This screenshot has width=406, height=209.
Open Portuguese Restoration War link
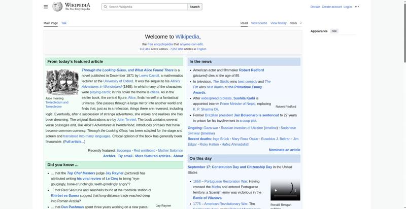226,181
